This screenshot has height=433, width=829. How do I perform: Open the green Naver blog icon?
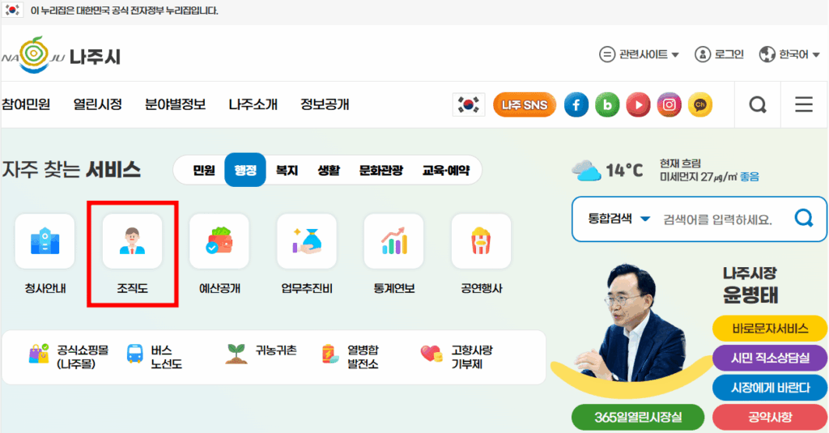click(x=607, y=104)
